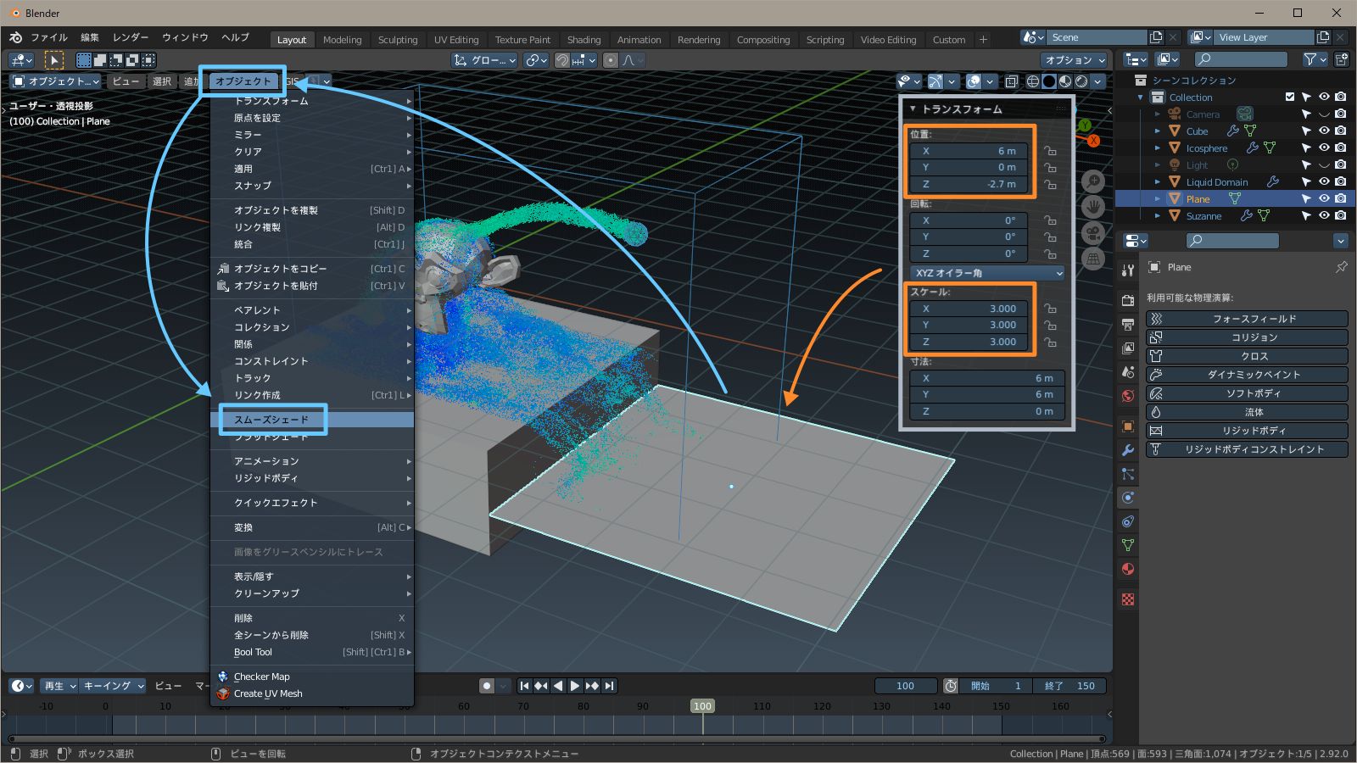Screen dimensions: 1357x763
Task: Click the scale Y value field
Action: (x=969, y=325)
